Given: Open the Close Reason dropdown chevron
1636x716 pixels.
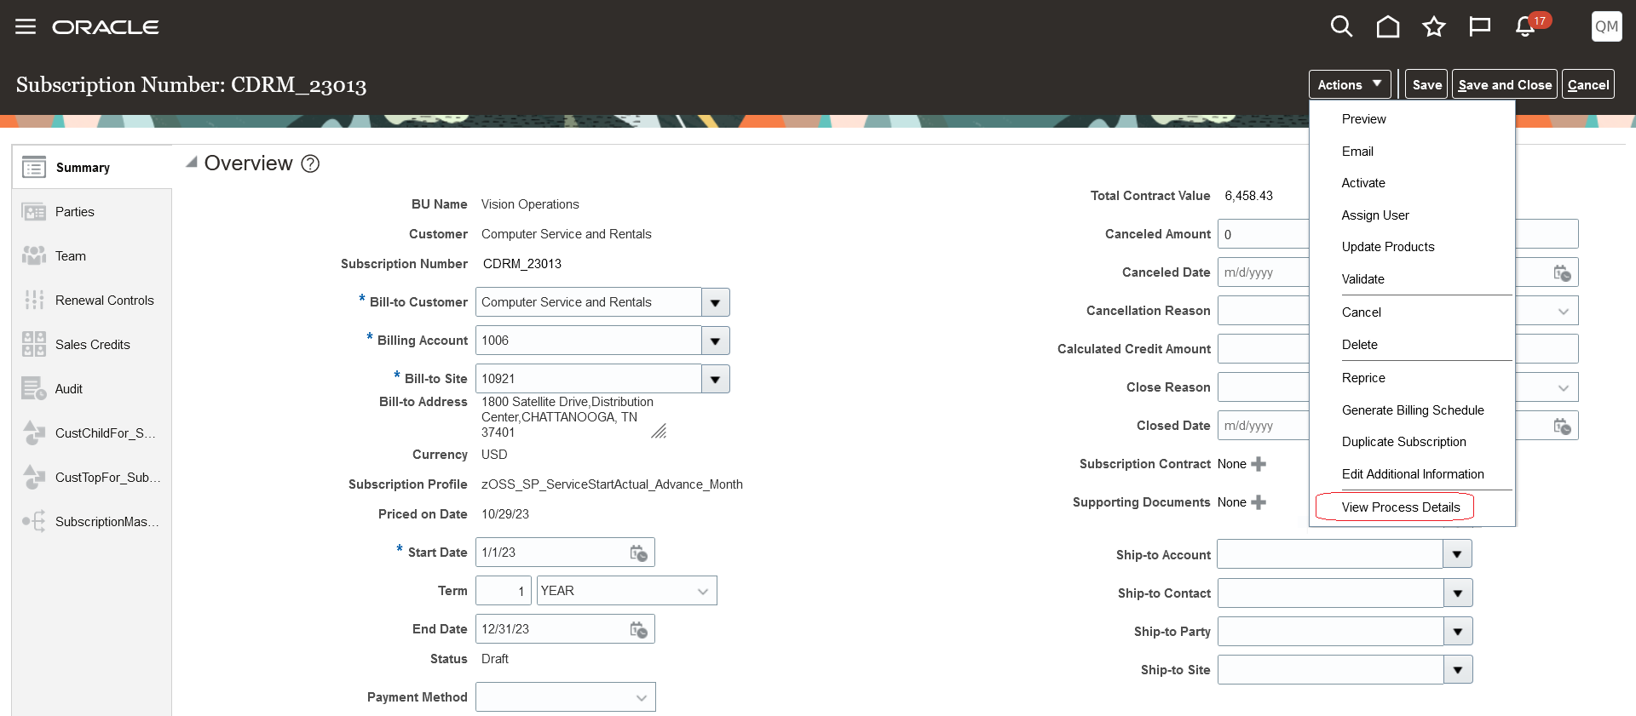Looking at the screenshot, I should pyautogui.click(x=1564, y=388).
